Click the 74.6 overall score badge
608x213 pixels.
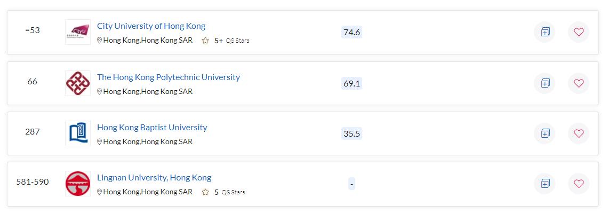click(351, 32)
